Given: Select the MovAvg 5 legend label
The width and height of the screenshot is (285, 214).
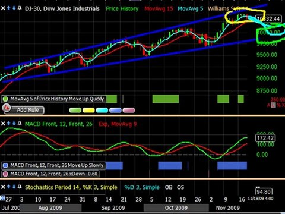Looking at the screenshot, I should coord(191,8).
